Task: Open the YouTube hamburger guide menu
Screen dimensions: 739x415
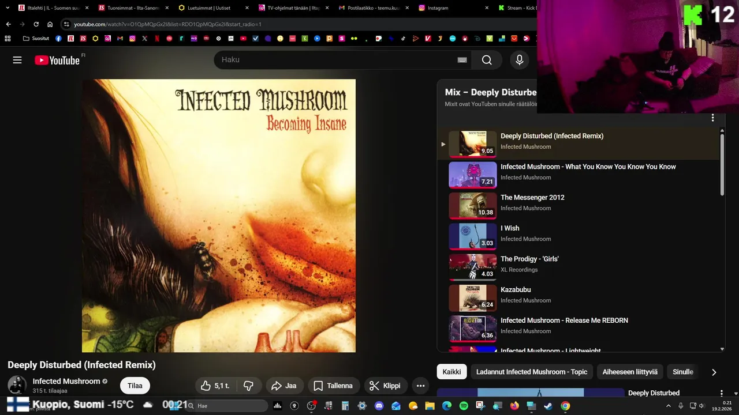Action: (x=17, y=60)
